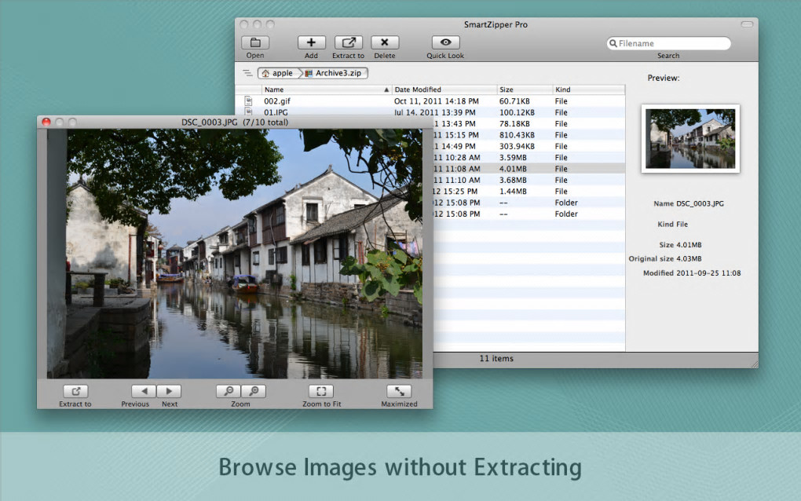Click the Open folder icon in toolbar
The height and width of the screenshot is (501, 801).
tap(255, 43)
